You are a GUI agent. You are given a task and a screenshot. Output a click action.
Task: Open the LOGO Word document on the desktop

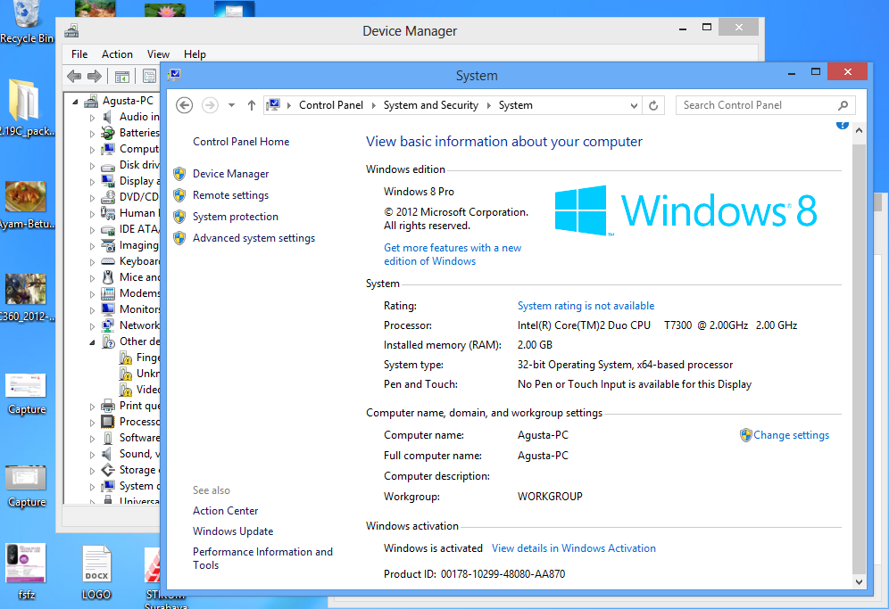click(96, 564)
